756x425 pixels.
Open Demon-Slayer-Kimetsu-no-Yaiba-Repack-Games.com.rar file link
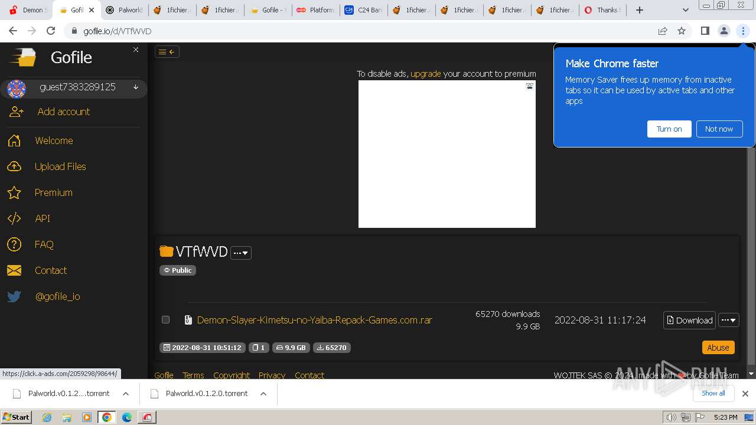coord(315,320)
